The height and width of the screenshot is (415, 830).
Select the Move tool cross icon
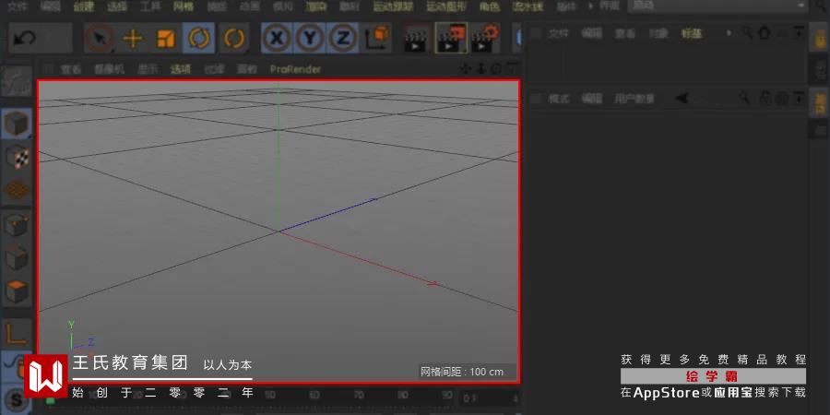pos(133,38)
